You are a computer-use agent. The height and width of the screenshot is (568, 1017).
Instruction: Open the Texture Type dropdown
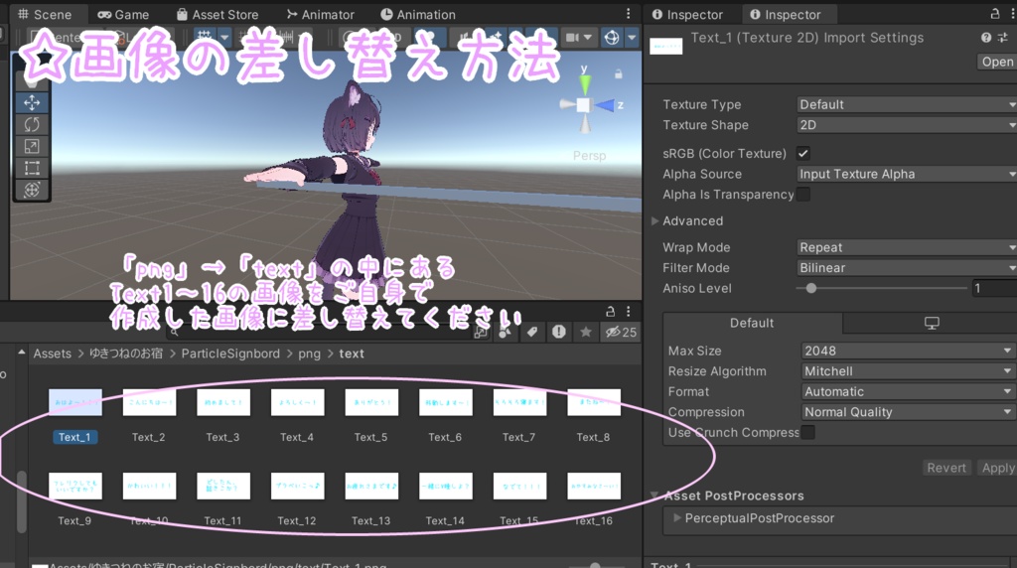coord(907,104)
